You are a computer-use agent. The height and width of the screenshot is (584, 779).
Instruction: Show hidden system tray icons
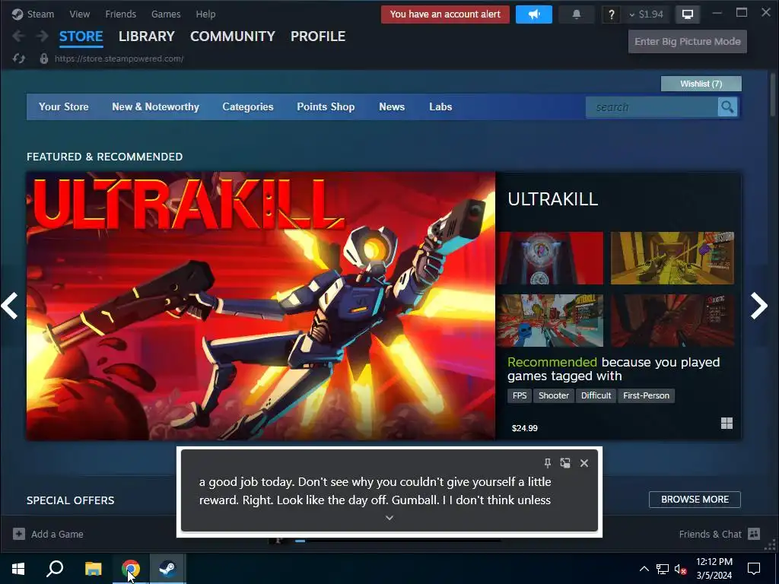tap(644, 569)
